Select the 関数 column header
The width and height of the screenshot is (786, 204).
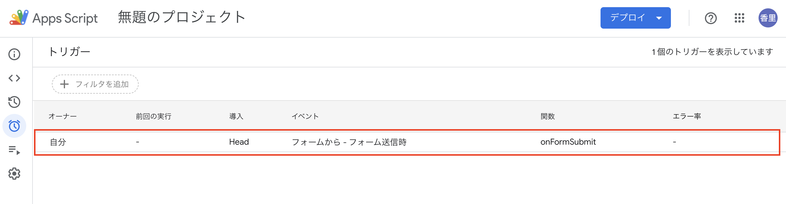pos(548,116)
